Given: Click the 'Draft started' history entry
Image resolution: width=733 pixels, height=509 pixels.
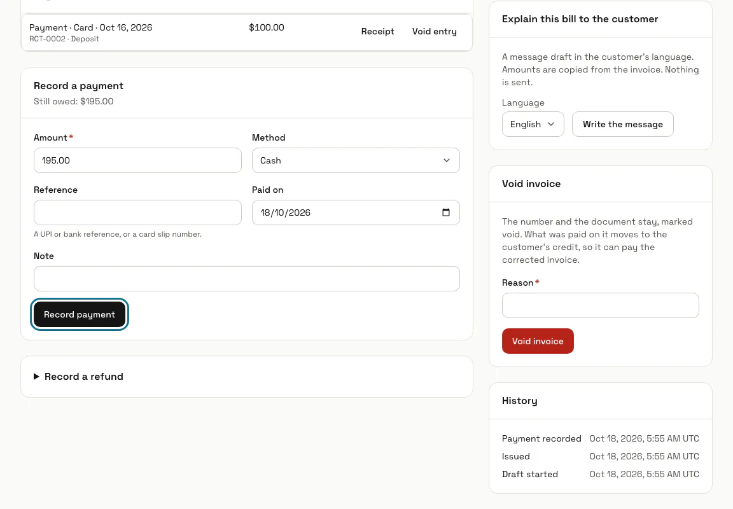Looking at the screenshot, I should click(x=530, y=474).
